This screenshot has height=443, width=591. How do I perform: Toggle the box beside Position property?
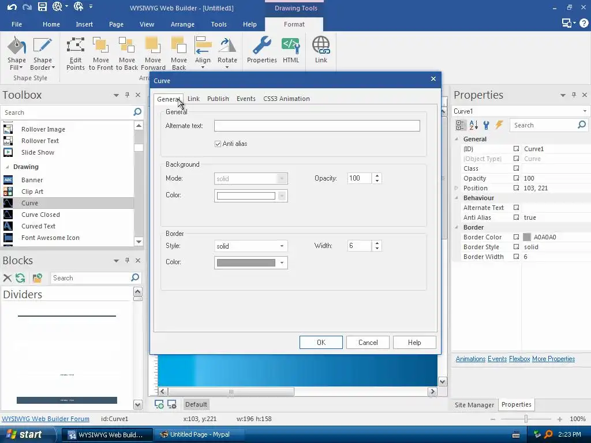(517, 188)
